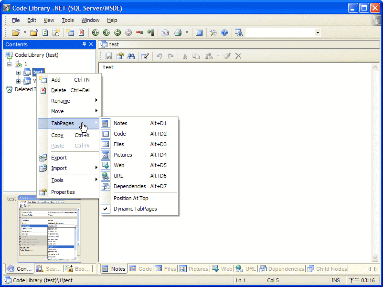Click the search binoculars icon in main toolbar
Viewport: 383px width, 287px height.
click(239, 32)
